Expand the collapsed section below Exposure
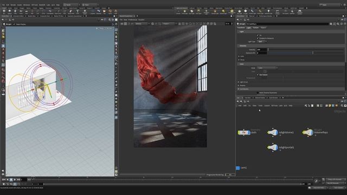 pyautogui.click(x=239, y=56)
